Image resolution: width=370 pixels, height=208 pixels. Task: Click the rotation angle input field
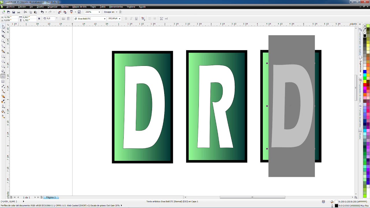tap(51, 18)
